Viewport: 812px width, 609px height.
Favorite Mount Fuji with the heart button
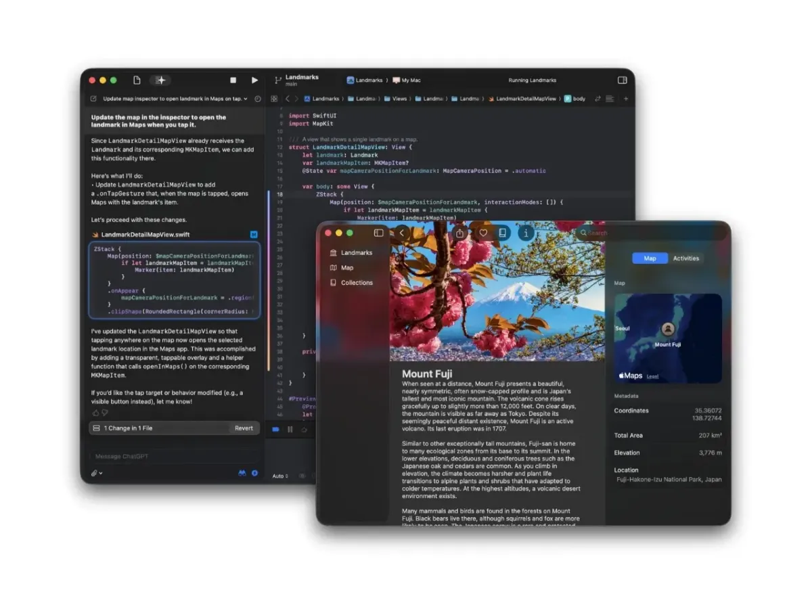483,233
